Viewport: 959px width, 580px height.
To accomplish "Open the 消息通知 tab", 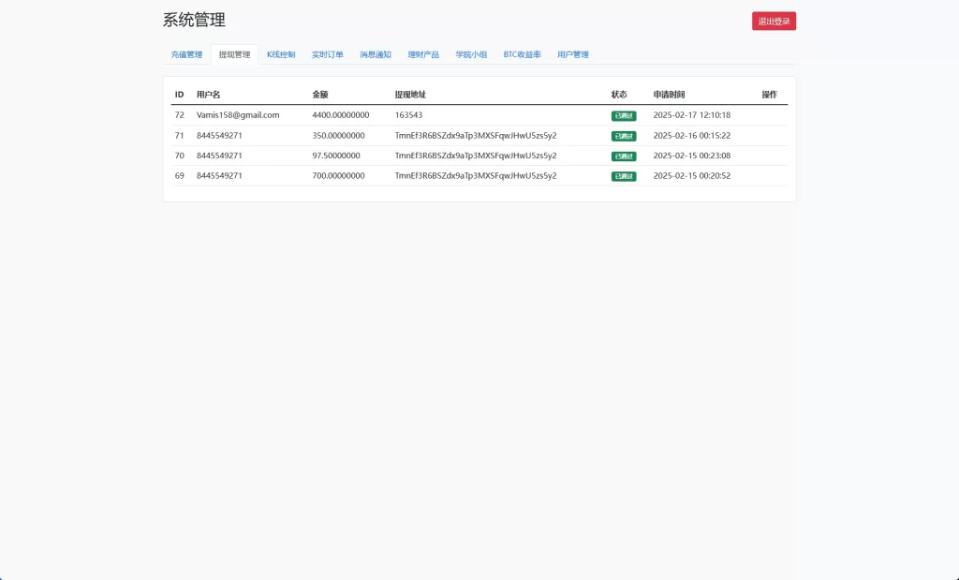I will [x=376, y=54].
